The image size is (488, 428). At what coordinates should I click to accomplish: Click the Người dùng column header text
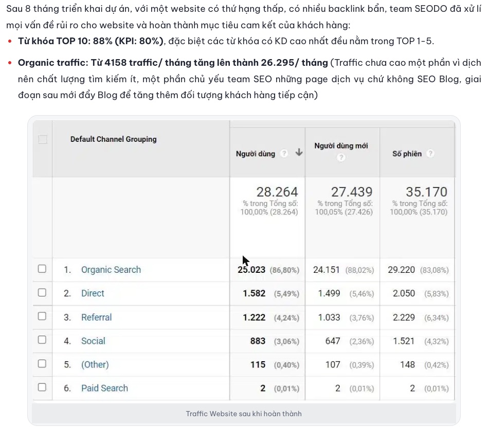click(x=255, y=154)
